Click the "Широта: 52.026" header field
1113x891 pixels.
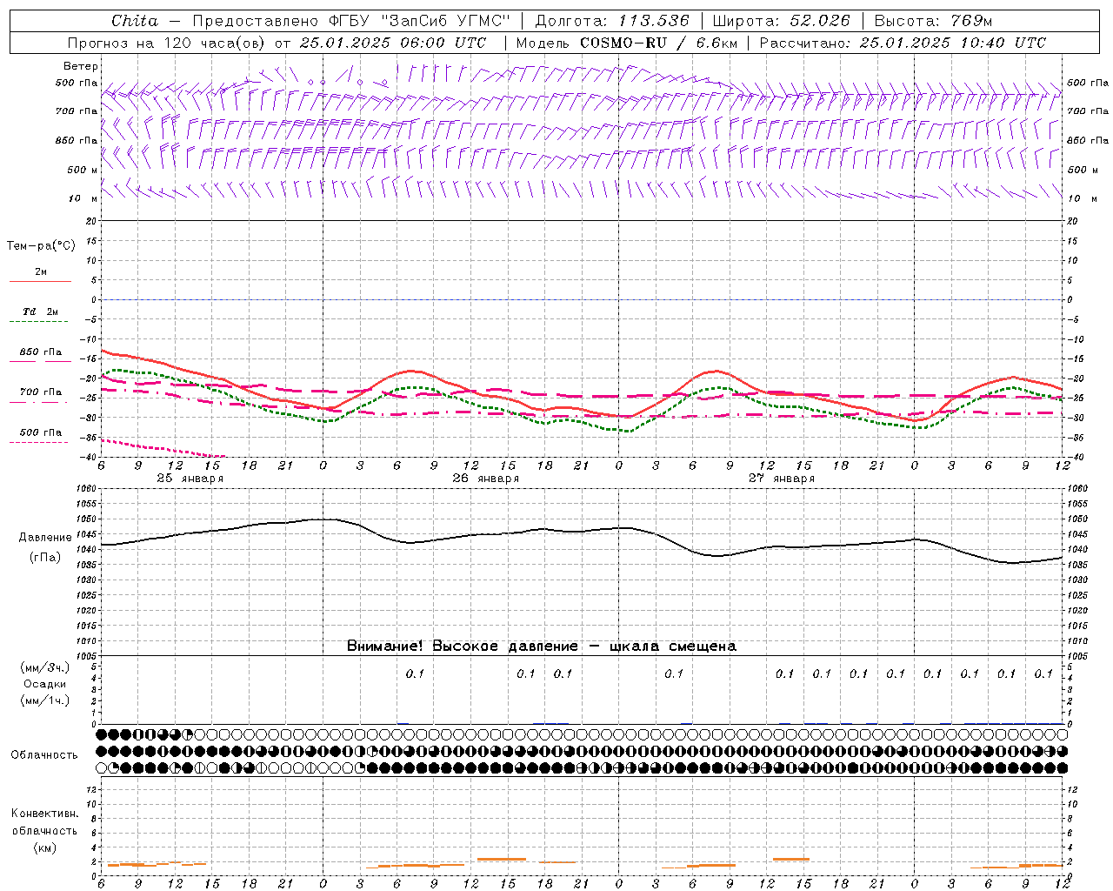point(782,21)
